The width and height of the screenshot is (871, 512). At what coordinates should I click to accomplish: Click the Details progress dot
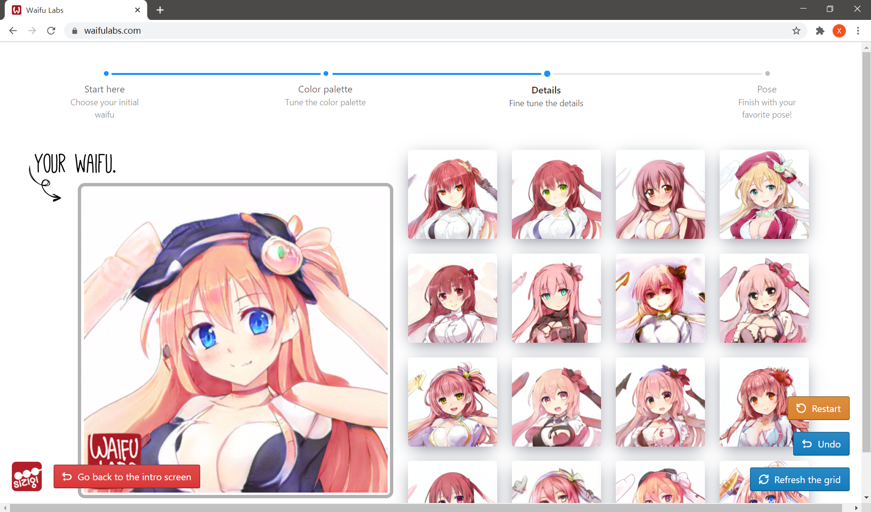(547, 73)
